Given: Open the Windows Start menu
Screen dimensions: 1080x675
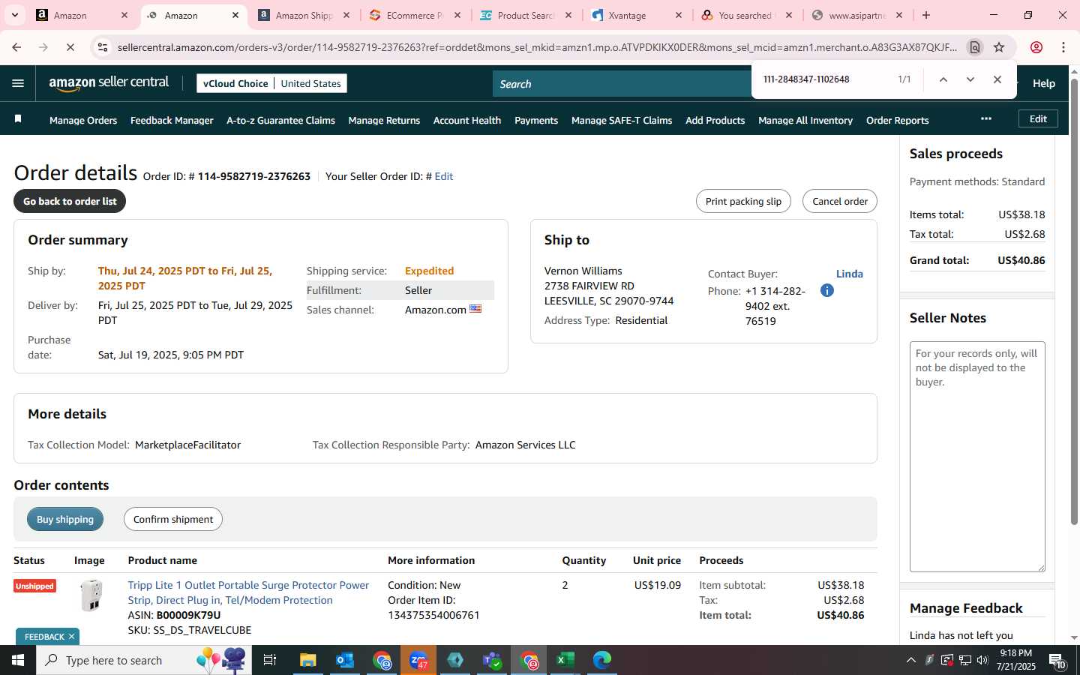Looking at the screenshot, I should point(18,660).
